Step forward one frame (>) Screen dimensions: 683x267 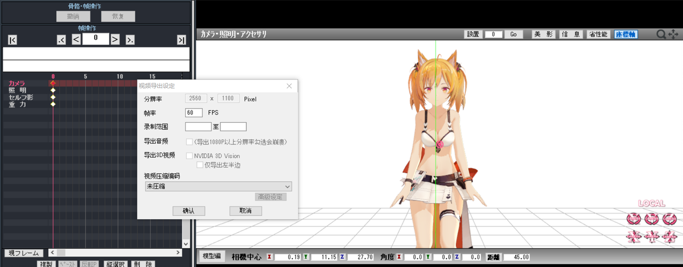(115, 39)
